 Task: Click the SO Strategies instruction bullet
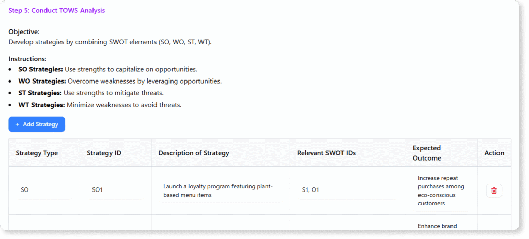tap(107, 70)
